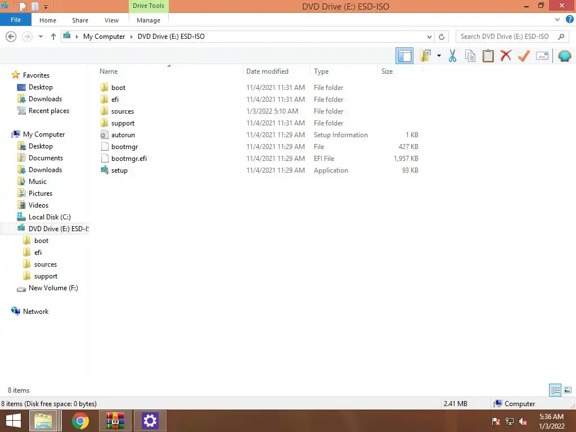Open New Volume (F:) in navigation pane
The height and width of the screenshot is (432, 576).
point(53,288)
